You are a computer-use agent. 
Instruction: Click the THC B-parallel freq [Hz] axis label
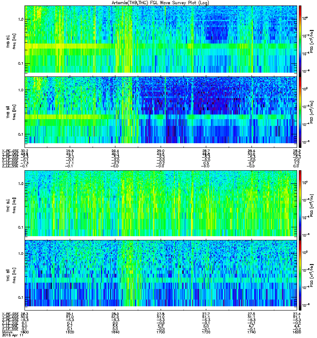point(14,275)
